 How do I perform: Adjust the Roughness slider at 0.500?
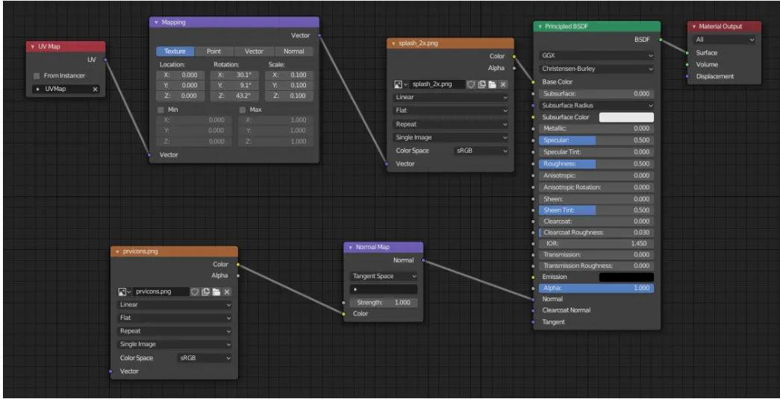(596, 164)
